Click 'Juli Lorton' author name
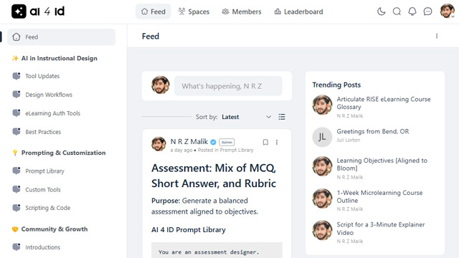Screen dimensions: 459x258 [349, 140]
